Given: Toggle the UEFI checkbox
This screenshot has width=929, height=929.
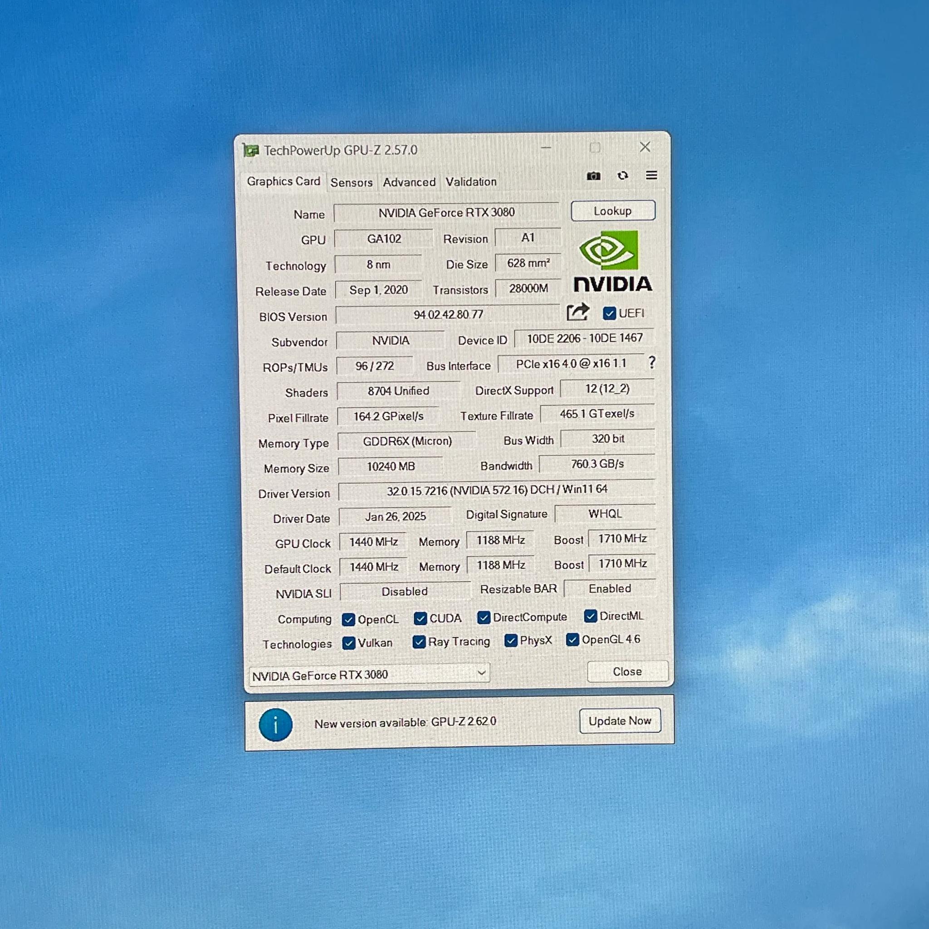Looking at the screenshot, I should pyautogui.click(x=609, y=313).
